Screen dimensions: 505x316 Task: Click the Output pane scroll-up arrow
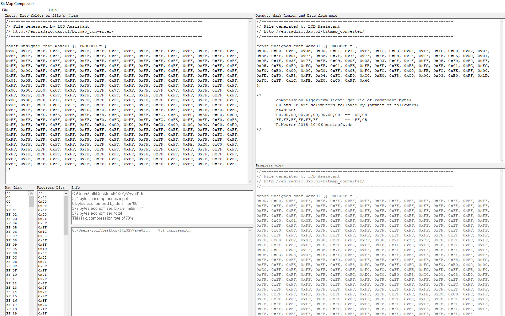click(503, 21)
